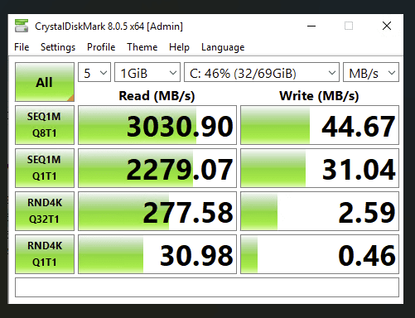Open the File menu

(x=22, y=47)
